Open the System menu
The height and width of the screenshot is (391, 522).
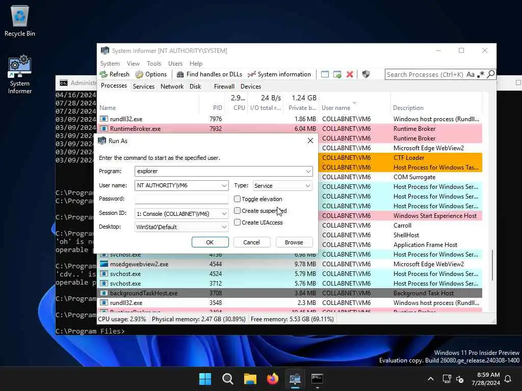point(110,64)
